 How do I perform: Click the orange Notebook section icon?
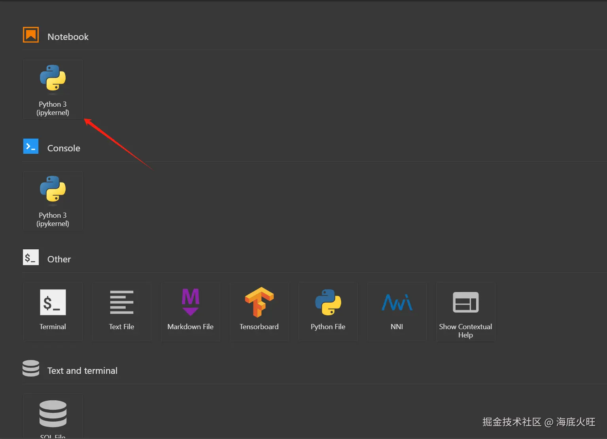point(31,35)
